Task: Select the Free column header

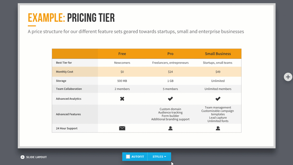Action: tap(122, 54)
